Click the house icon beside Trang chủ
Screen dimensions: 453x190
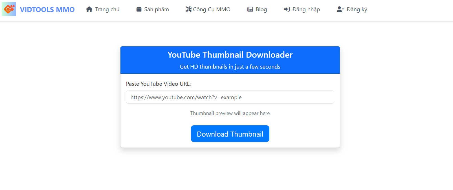(89, 9)
